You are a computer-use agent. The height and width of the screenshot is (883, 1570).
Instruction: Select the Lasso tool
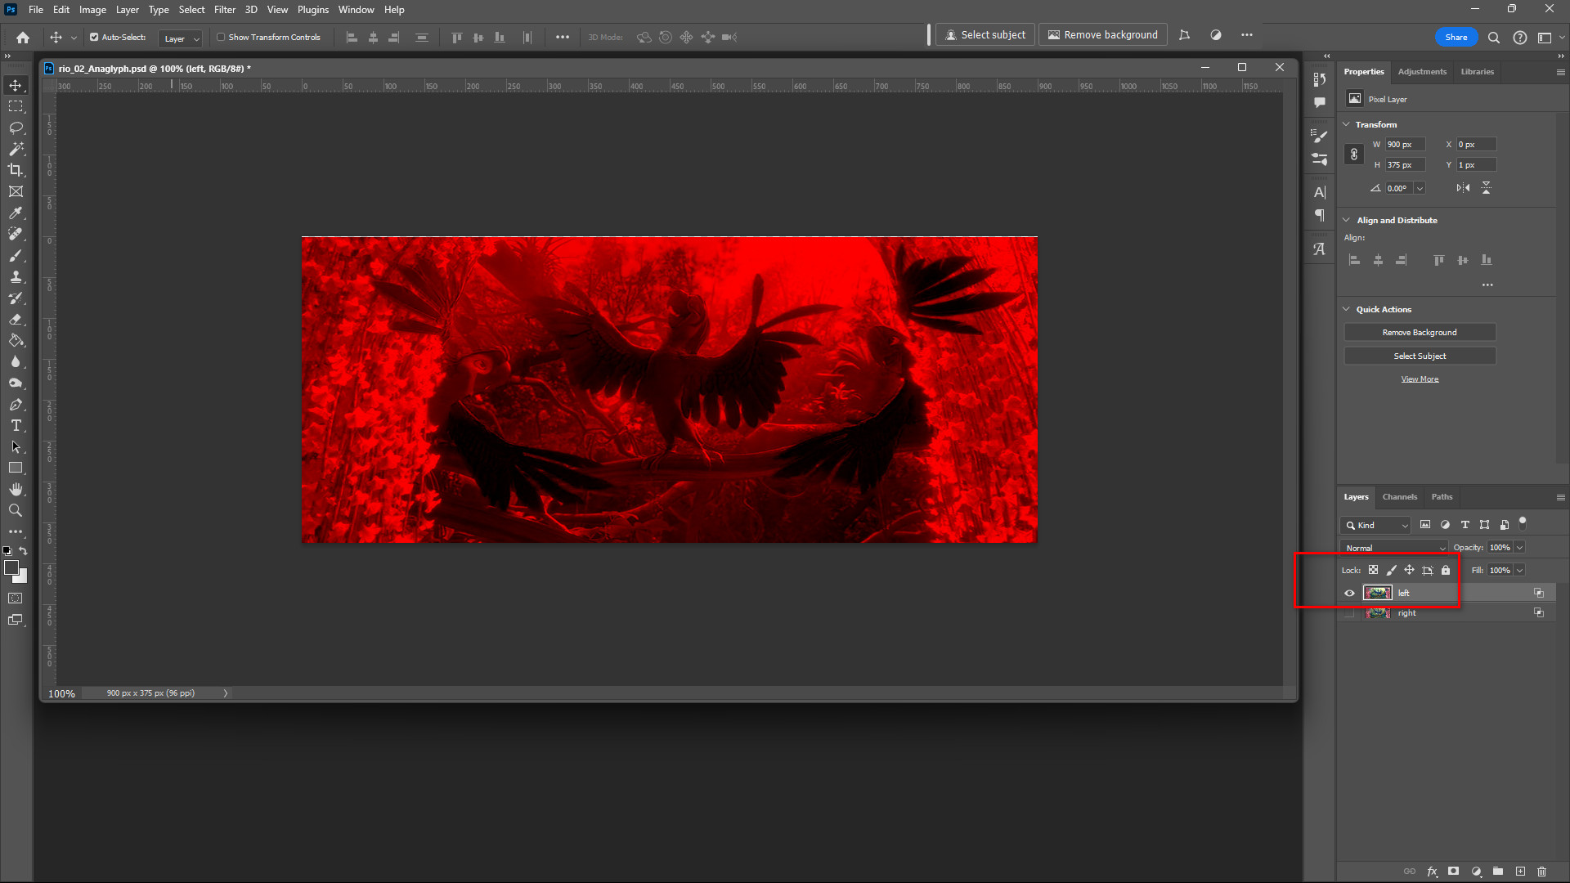16,128
